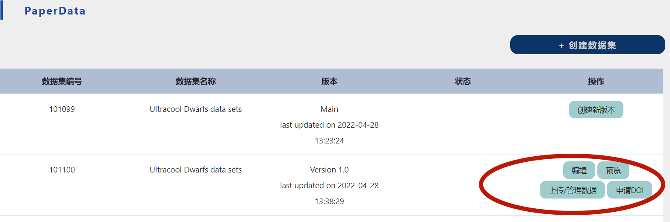Click the 状态 column header
Screen dimensions: 670x222
(463, 81)
